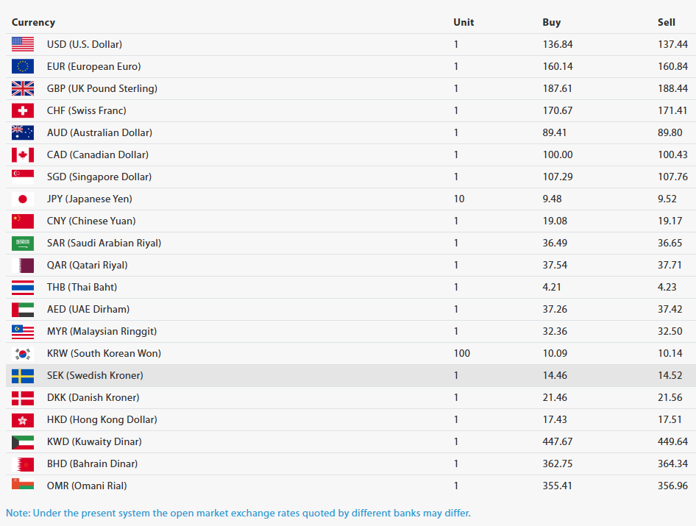Select the SEK (Swedish Kroner) row label
This screenshot has width=696, height=526.
click(x=95, y=375)
